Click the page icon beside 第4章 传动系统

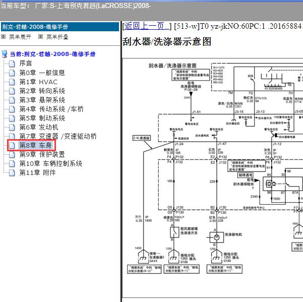pos(12,109)
